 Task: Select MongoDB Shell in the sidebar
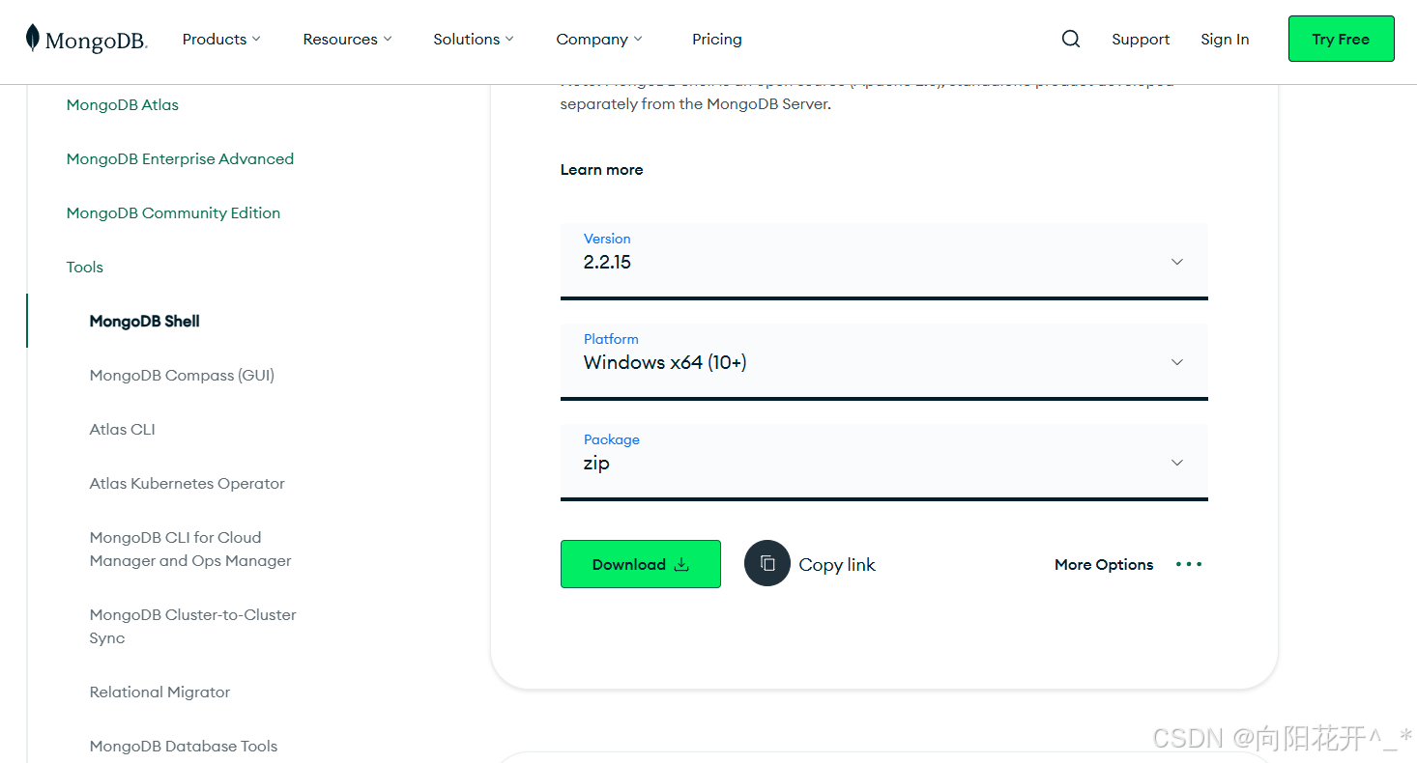pos(145,321)
